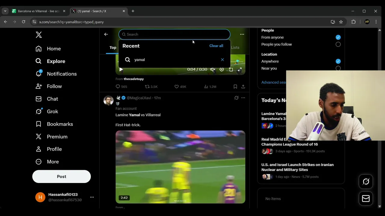Open Advanced search link
The width and height of the screenshot is (385, 216).
click(x=274, y=82)
